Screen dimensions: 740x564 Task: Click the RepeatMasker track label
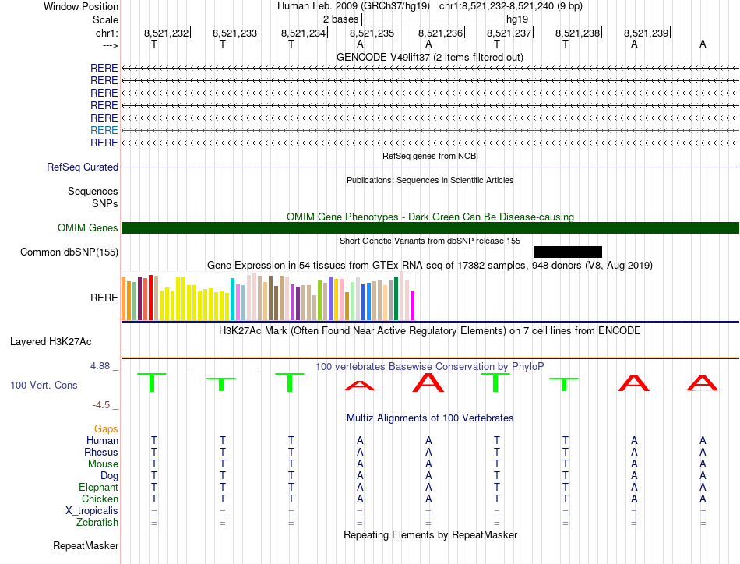86,545
